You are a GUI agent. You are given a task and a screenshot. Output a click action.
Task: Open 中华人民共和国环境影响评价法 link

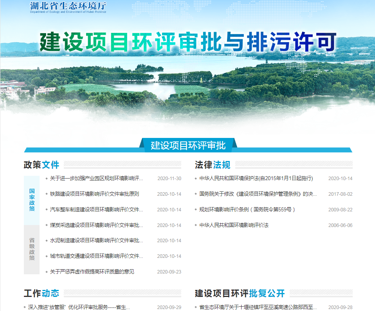pyautogui.click(x=234, y=225)
